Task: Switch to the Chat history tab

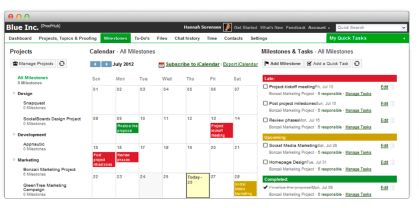Action: pos(187,38)
